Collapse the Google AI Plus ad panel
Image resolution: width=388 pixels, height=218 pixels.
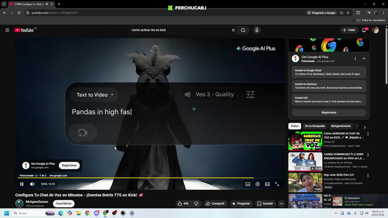point(364,58)
